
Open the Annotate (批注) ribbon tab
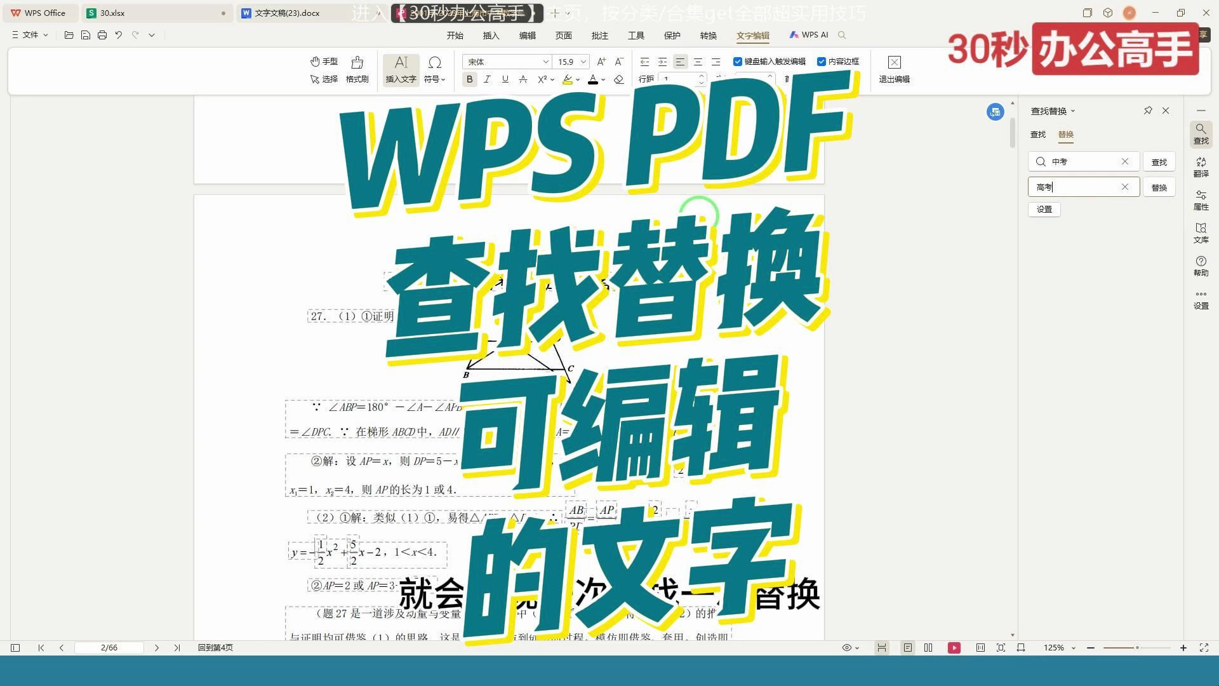[x=599, y=36]
